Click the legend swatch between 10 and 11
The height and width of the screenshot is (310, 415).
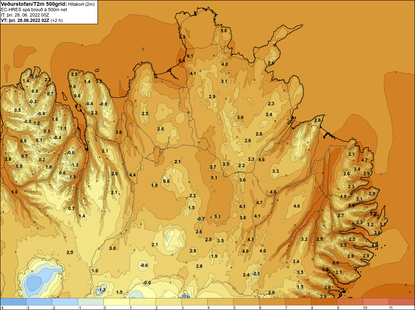pos(376,302)
